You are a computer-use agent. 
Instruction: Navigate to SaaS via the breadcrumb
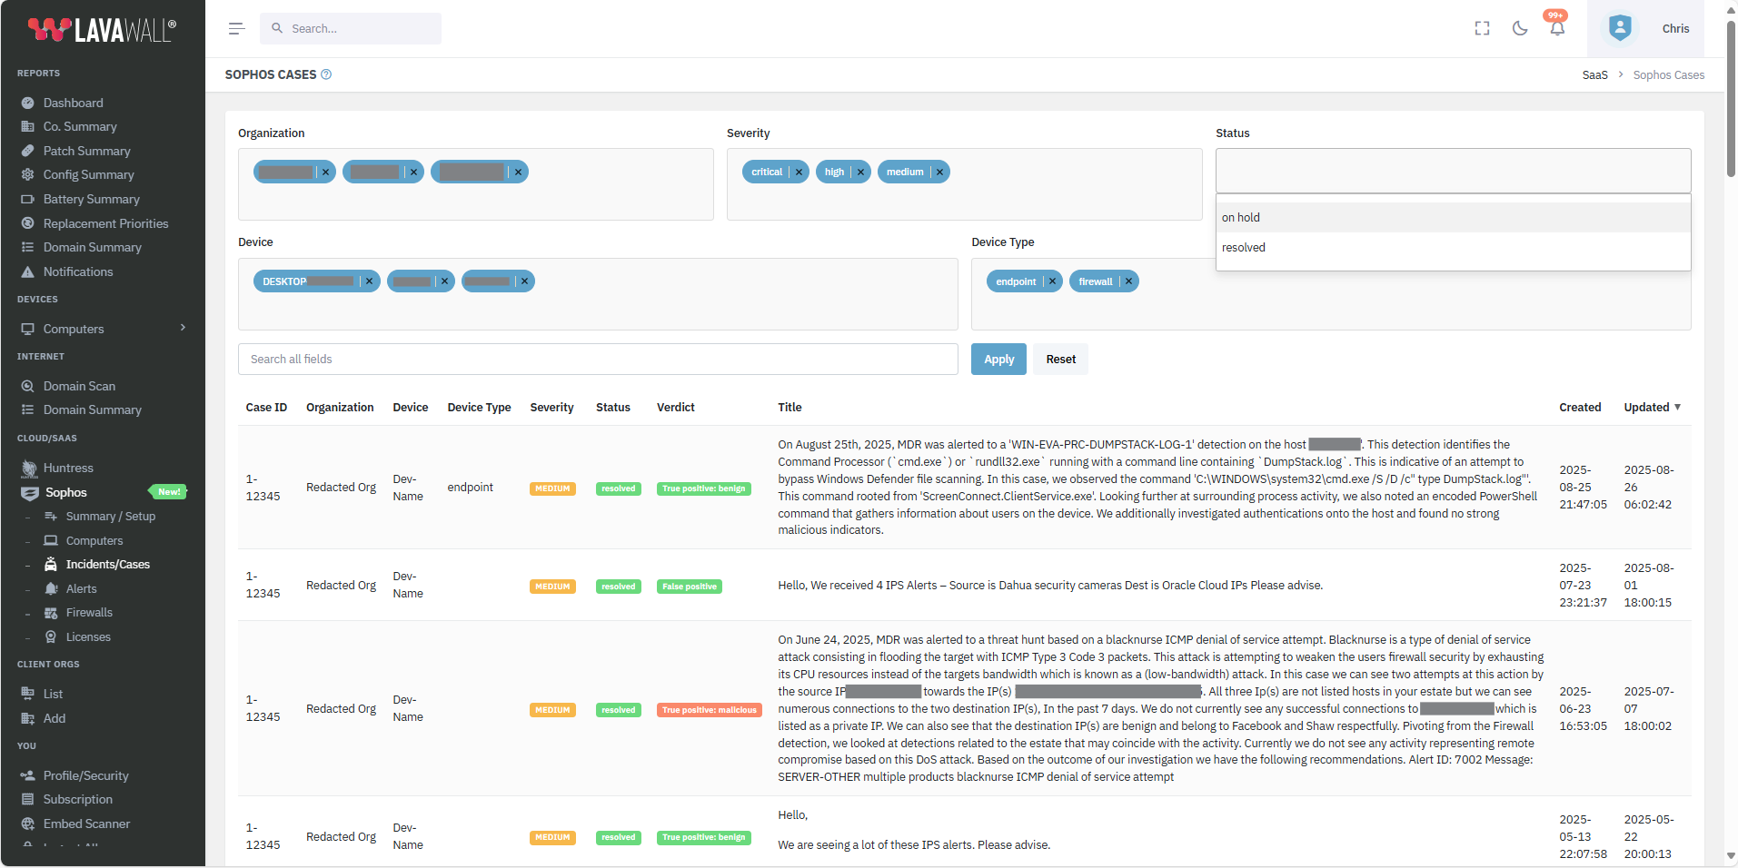click(x=1594, y=74)
